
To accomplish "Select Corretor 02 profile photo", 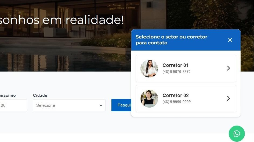I will point(149,98).
